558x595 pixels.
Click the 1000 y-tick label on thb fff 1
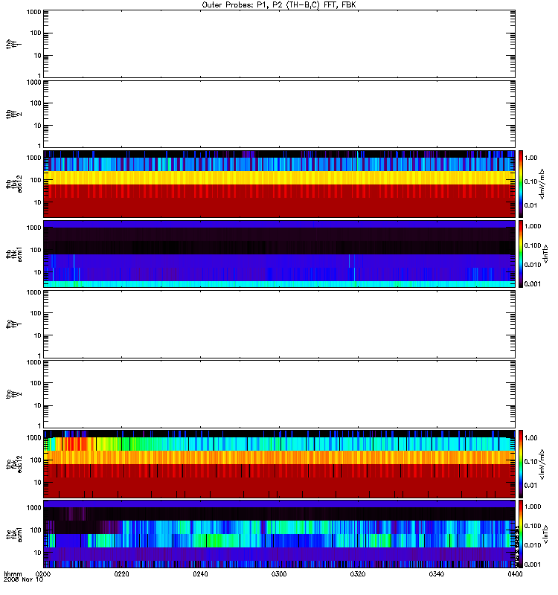tap(33, 12)
